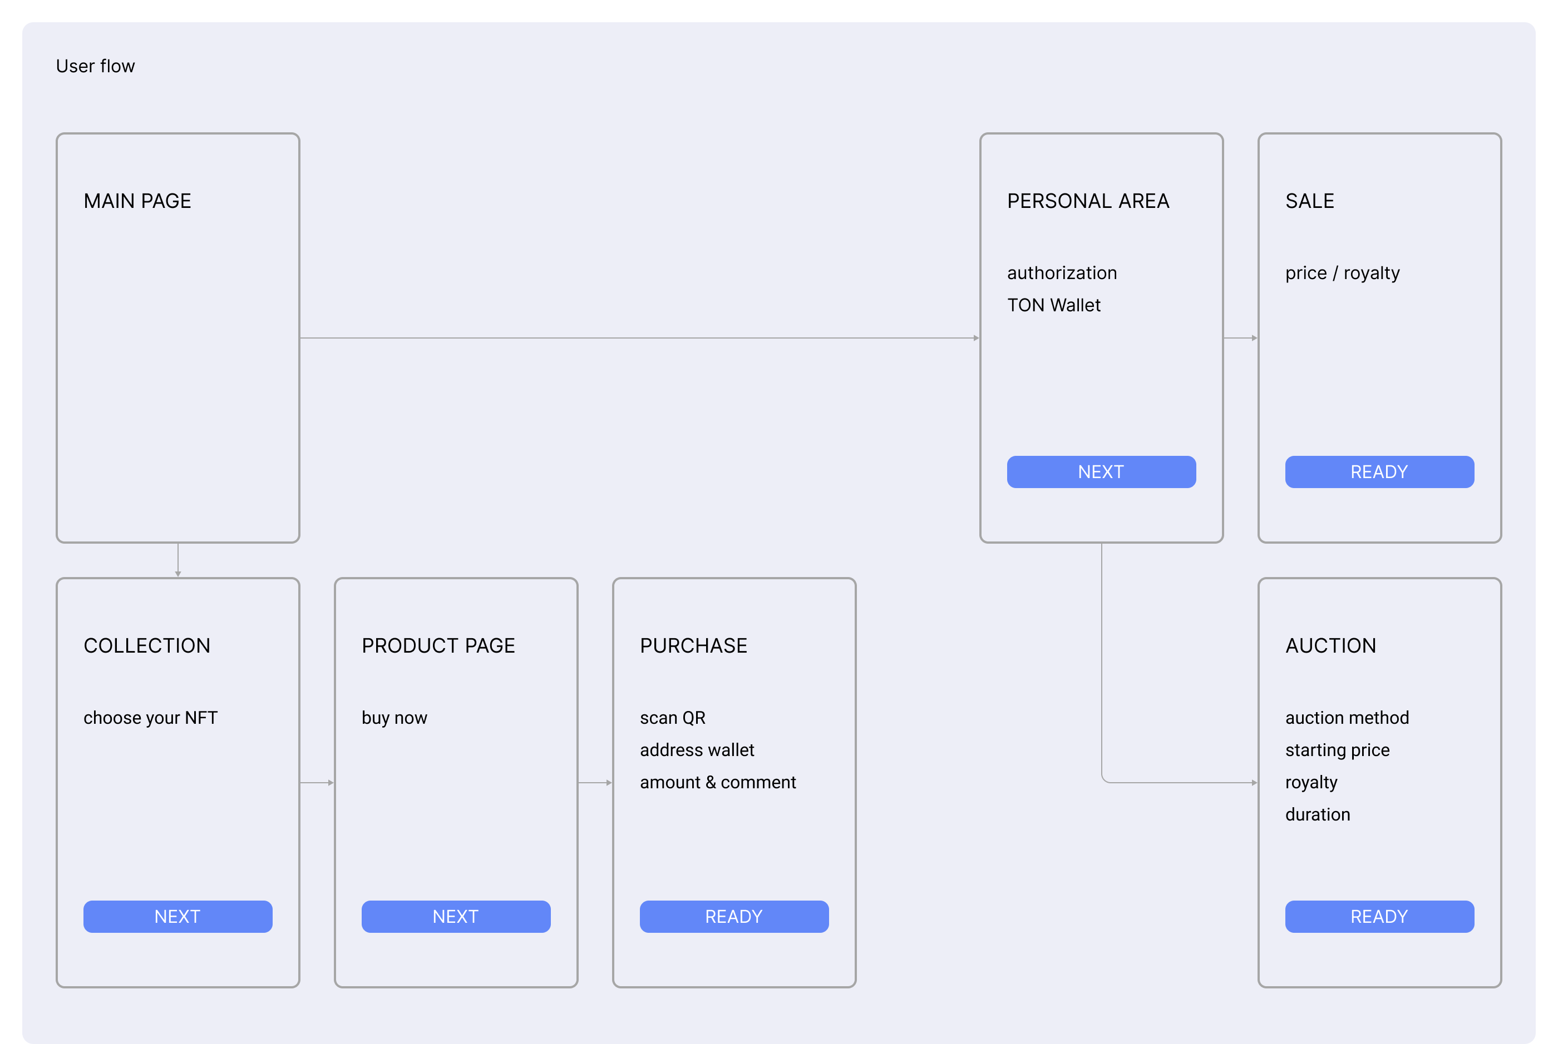Click the "TON Wallet" text
Screen dimensions: 1558x1044
click(x=1053, y=306)
